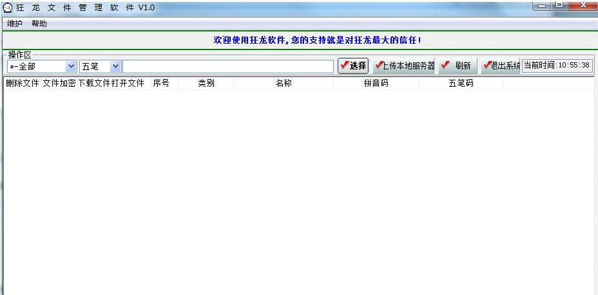The height and width of the screenshot is (295, 598).
Task: Sort by the 类别 column header
Action: tap(206, 84)
